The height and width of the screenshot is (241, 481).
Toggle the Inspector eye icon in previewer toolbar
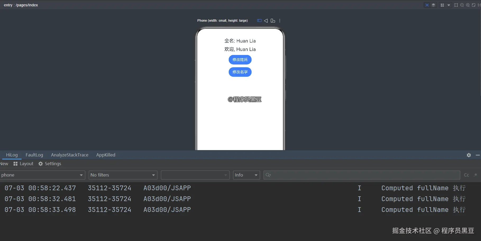[x=427, y=5]
